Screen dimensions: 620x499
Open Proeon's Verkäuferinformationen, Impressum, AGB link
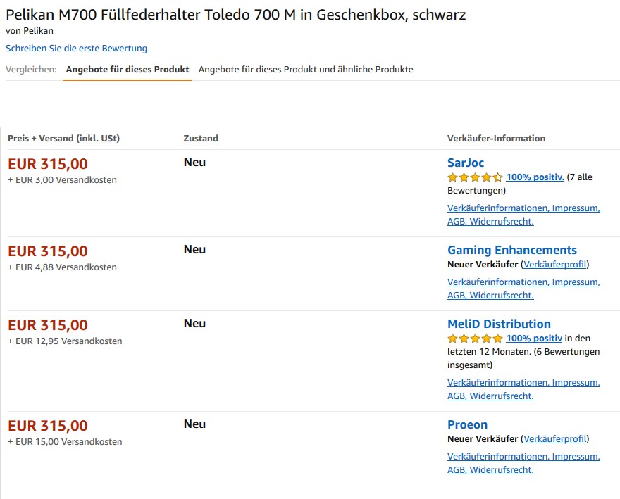coord(523,463)
